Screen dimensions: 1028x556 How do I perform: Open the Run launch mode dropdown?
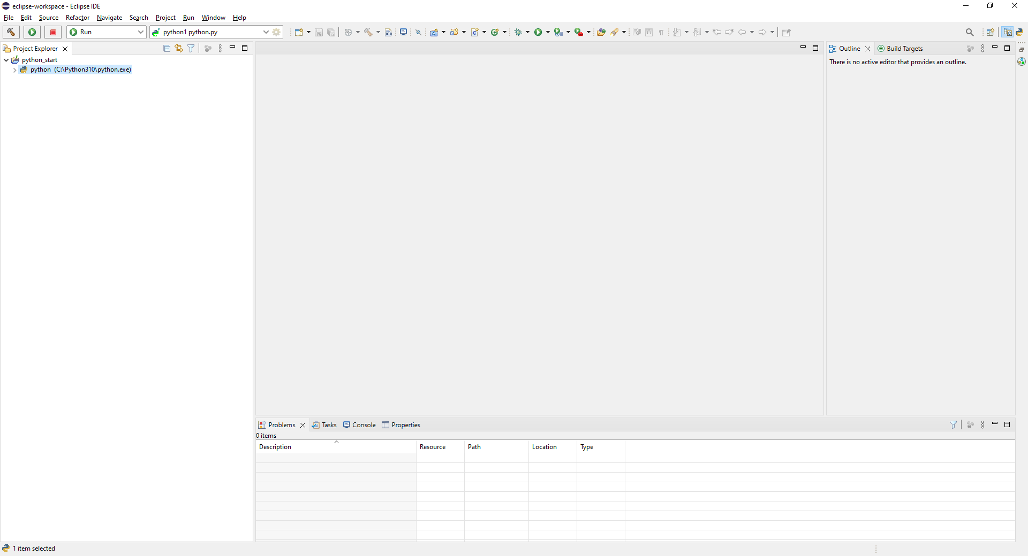pyautogui.click(x=140, y=32)
